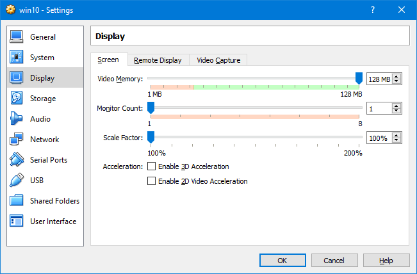Select the System chip icon

[x=17, y=57]
